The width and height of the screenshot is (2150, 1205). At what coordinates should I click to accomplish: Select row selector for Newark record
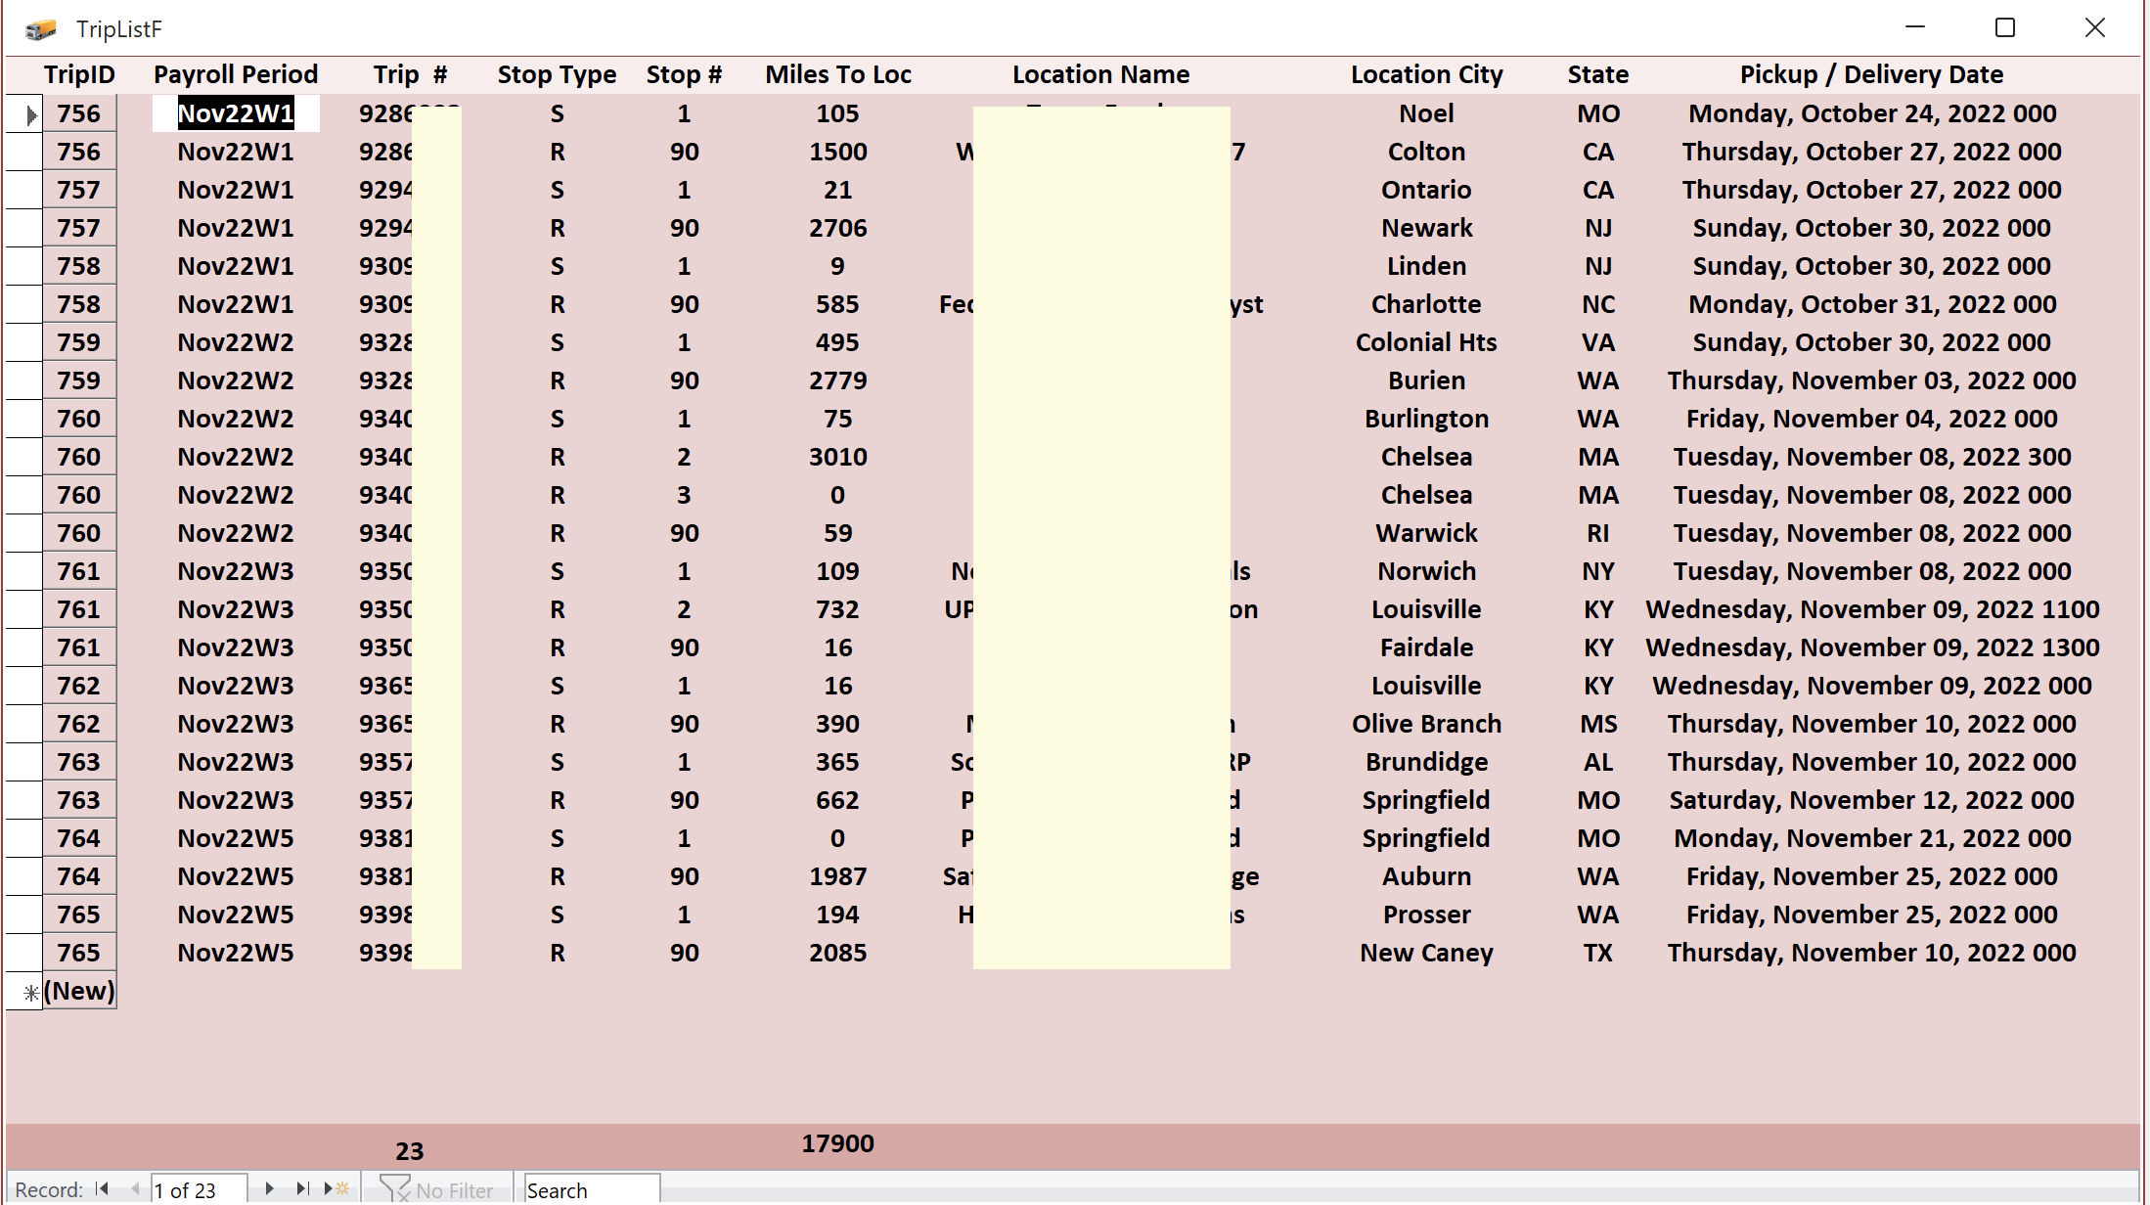point(24,229)
